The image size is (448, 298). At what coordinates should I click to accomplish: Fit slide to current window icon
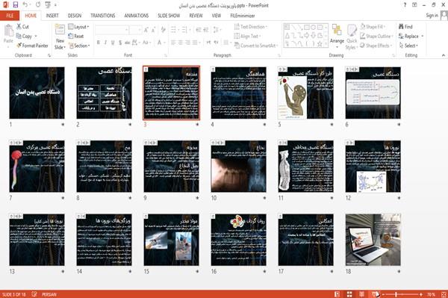(443, 294)
